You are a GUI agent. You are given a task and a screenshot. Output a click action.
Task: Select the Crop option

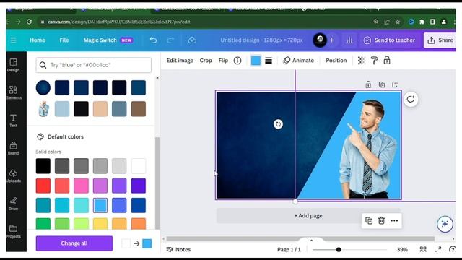(x=206, y=61)
